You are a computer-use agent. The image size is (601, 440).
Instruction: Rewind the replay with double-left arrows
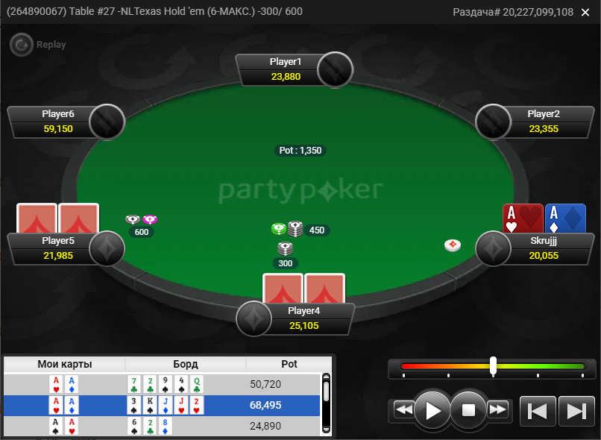coord(403,410)
